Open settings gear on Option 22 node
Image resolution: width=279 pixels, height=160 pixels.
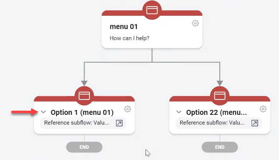click(263, 109)
